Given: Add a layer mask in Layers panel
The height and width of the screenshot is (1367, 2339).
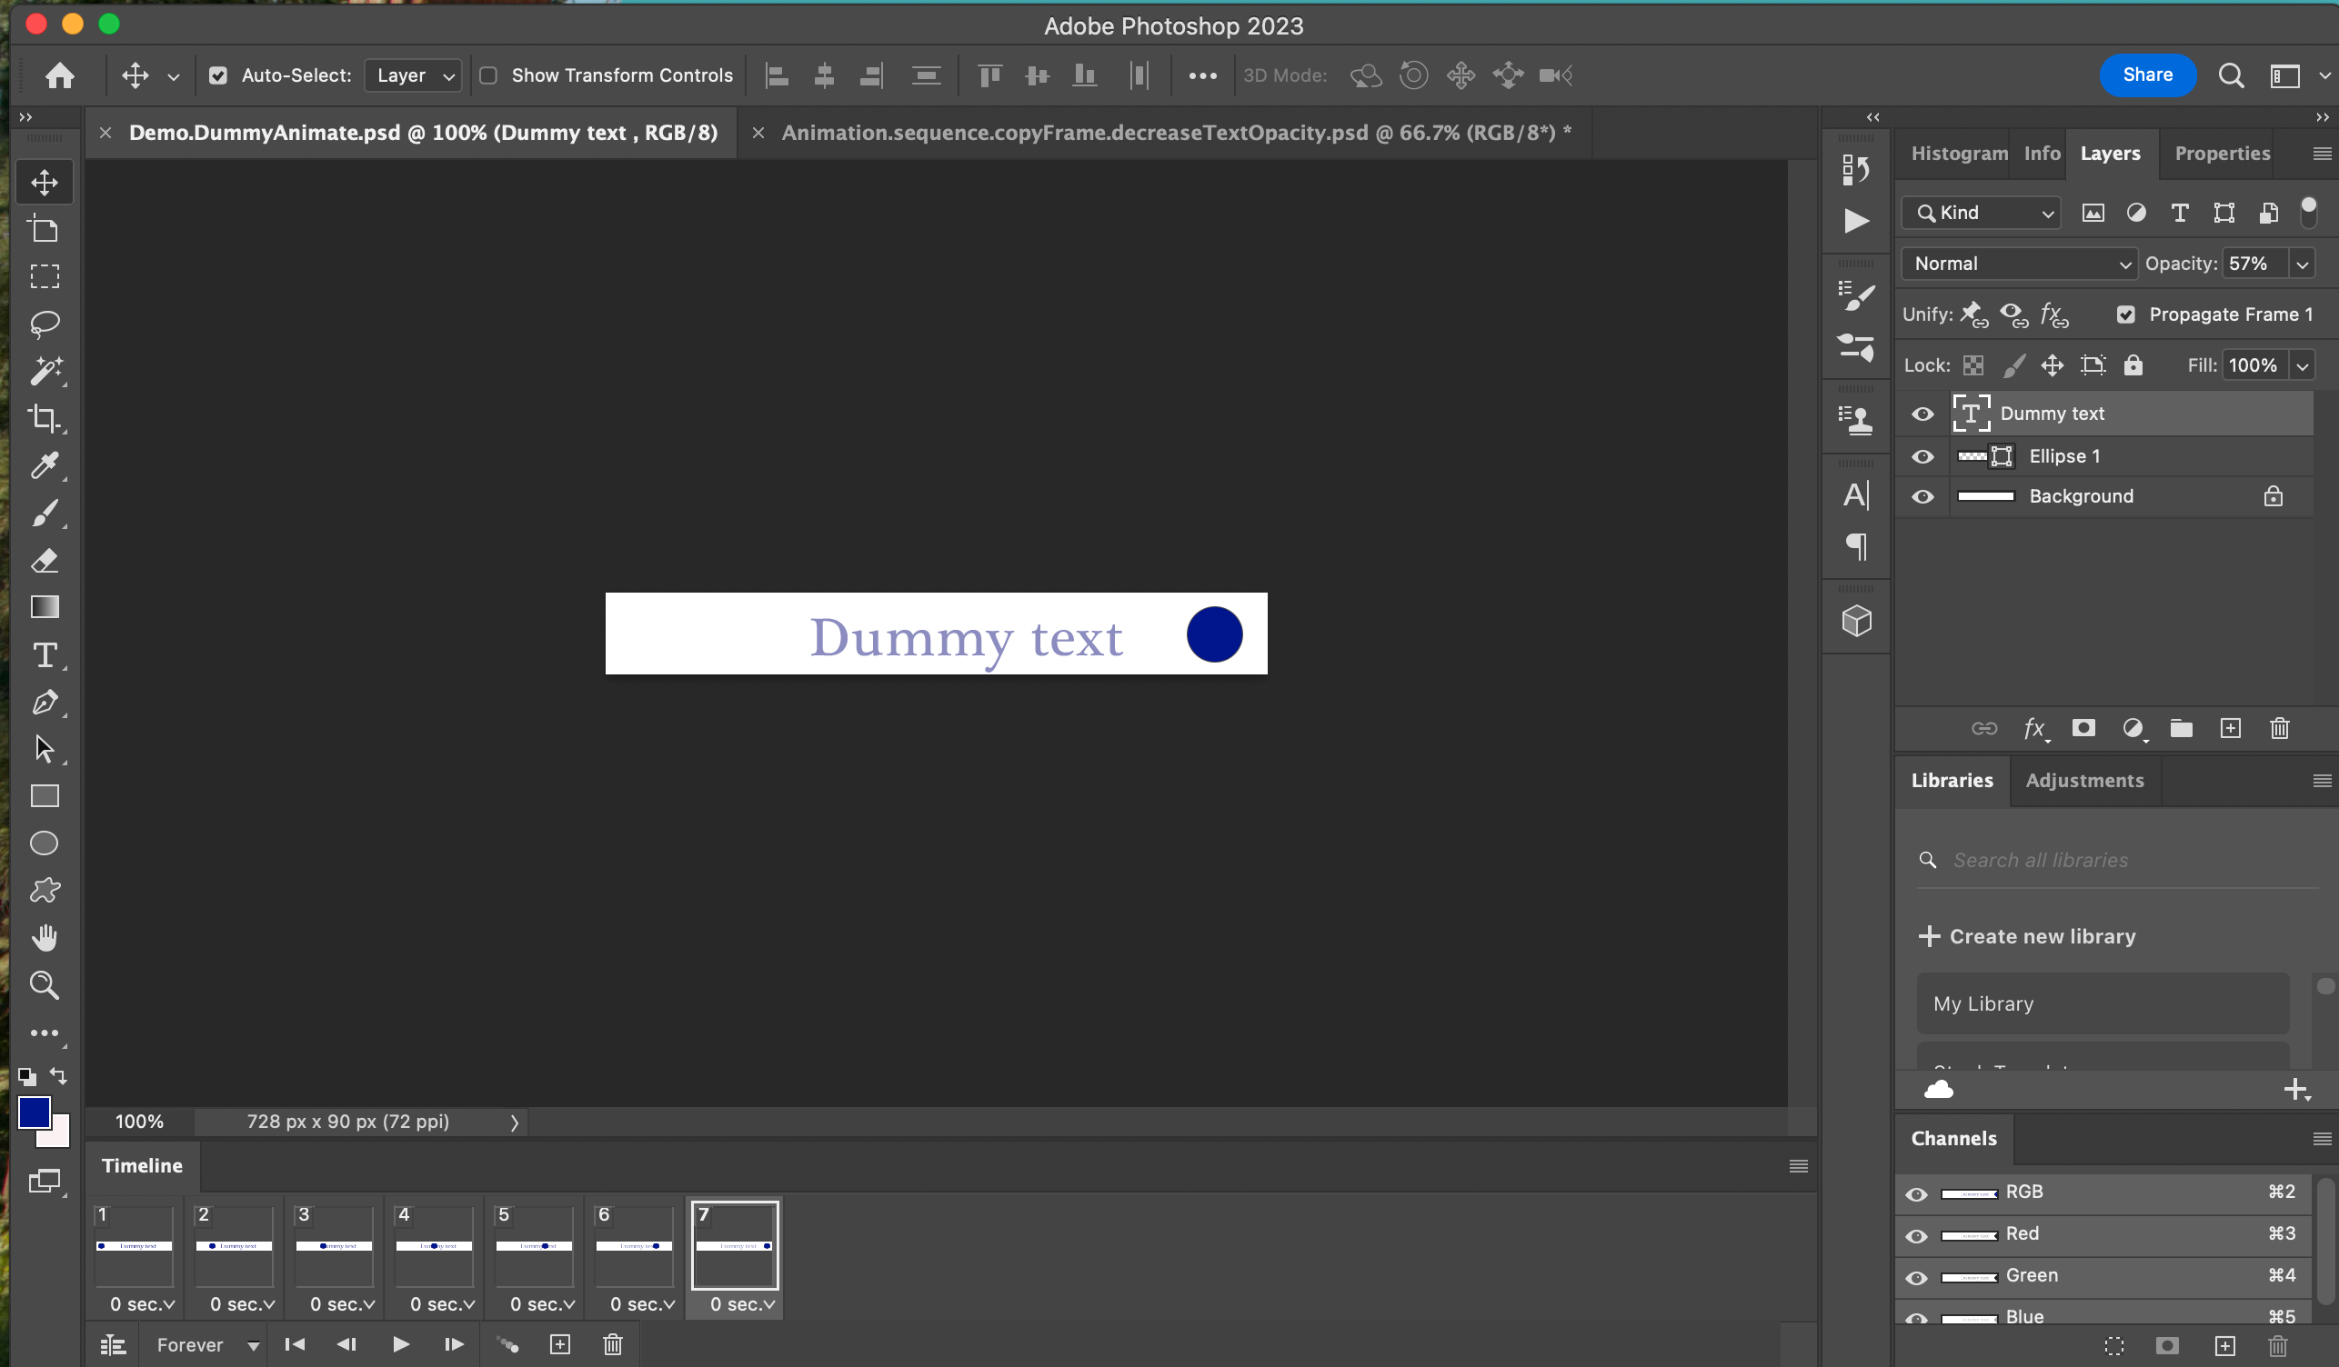Looking at the screenshot, I should pos(2083,728).
